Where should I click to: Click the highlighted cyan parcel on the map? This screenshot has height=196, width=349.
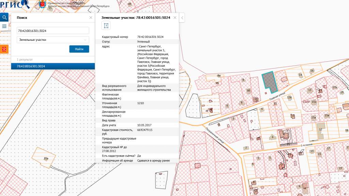269,81
